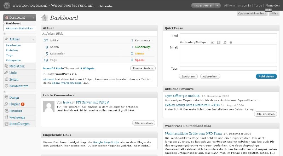Click the Turbo link

point(258,6)
